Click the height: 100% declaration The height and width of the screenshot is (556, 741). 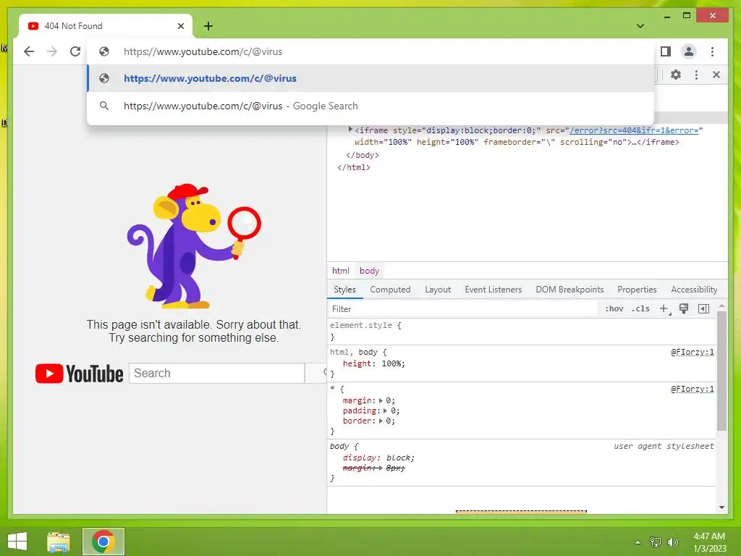coord(373,363)
